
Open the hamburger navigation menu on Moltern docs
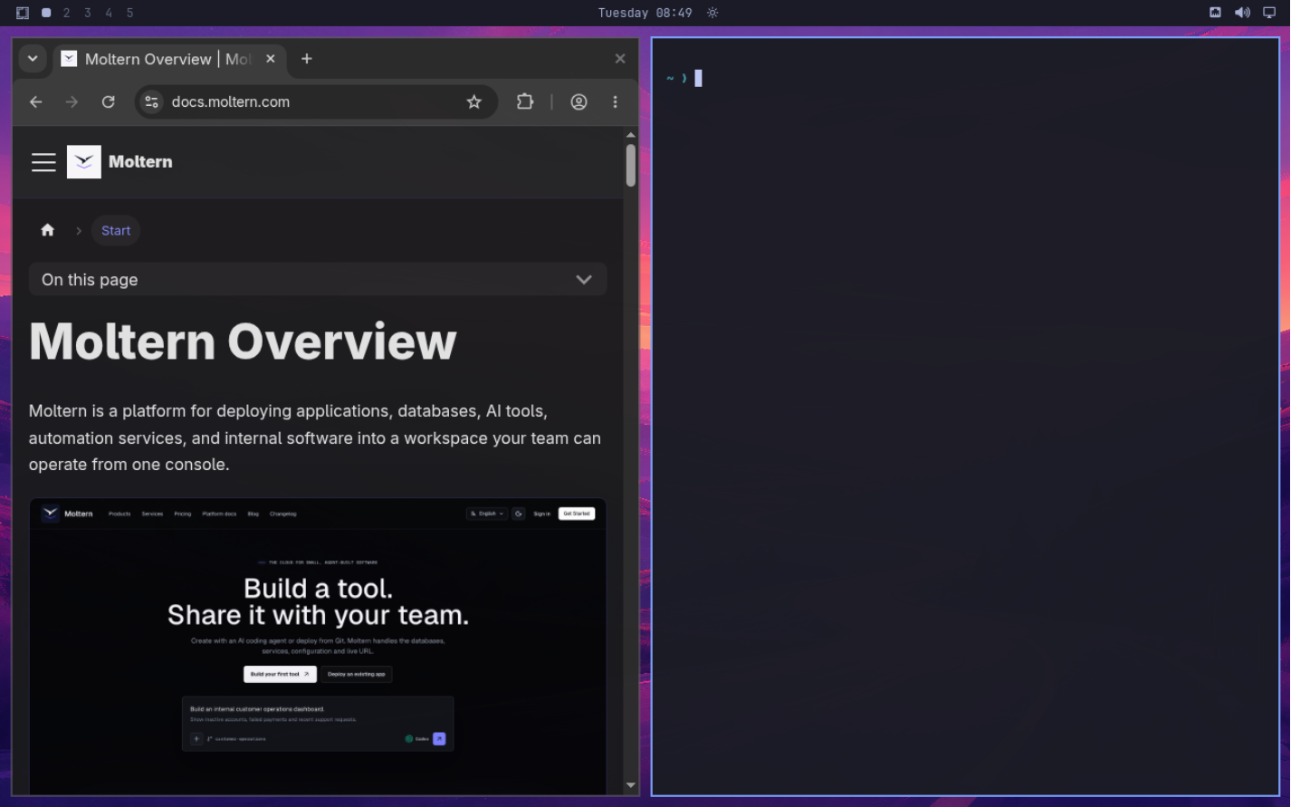(x=43, y=162)
